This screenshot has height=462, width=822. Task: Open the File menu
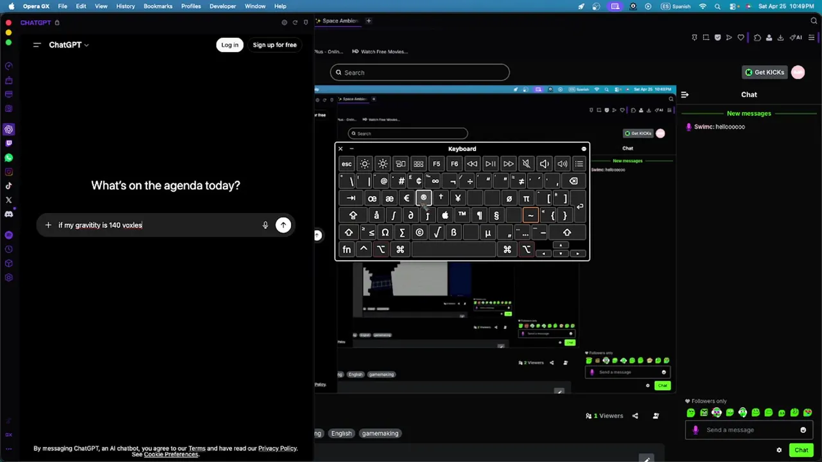(x=62, y=6)
